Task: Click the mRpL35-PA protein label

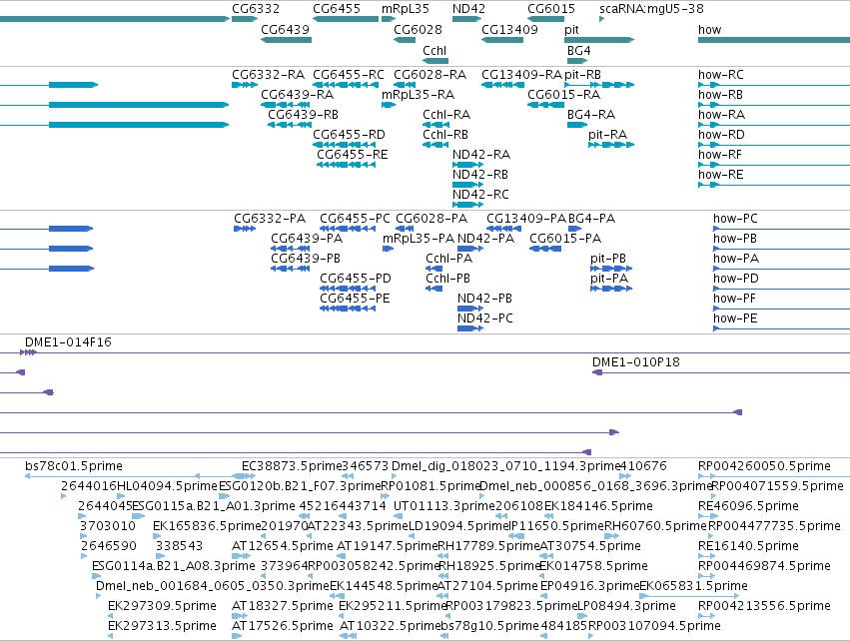Action: (x=419, y=239)
